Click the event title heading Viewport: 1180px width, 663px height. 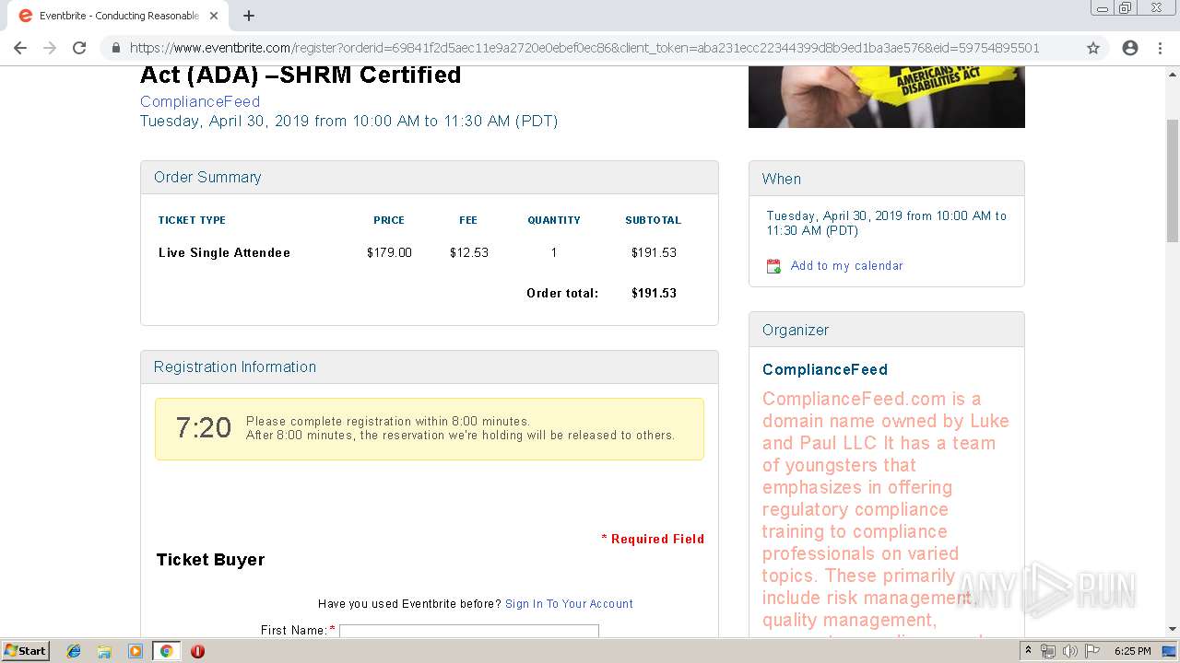point(301,76)
